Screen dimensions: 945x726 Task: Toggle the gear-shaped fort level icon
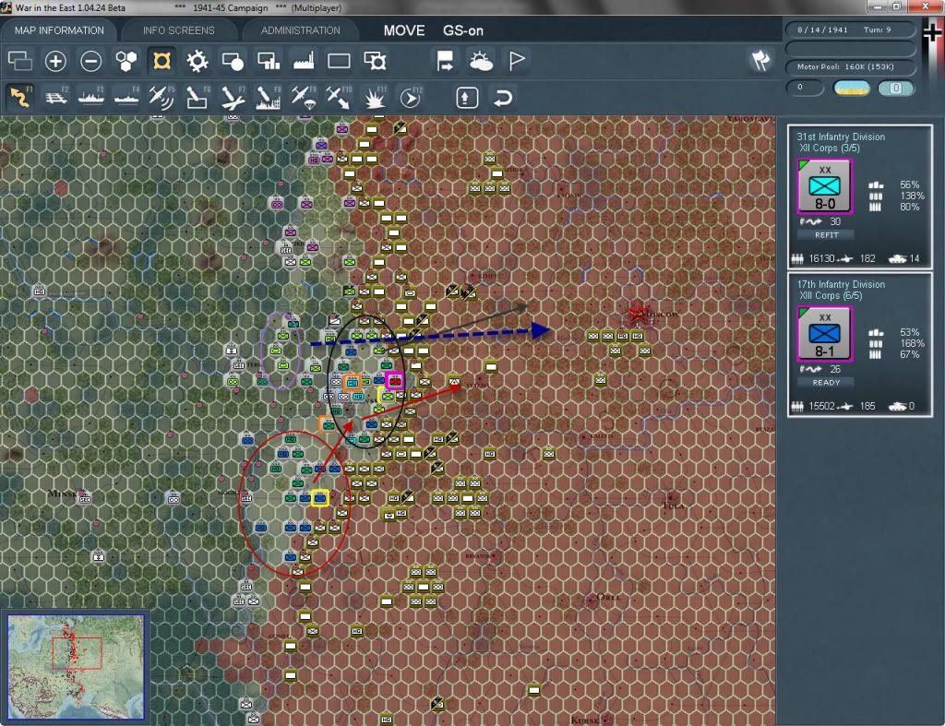(x=197, y=61)
